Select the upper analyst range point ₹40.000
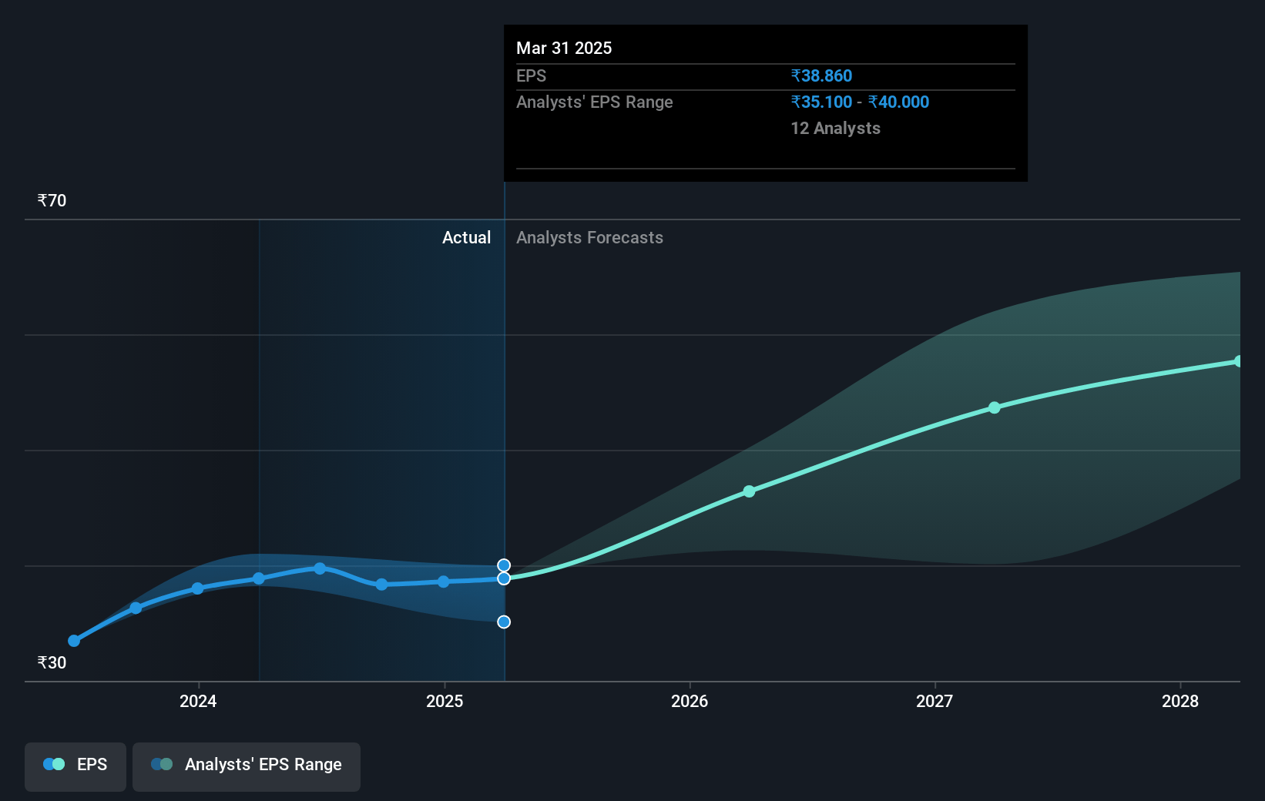1265x801 pixels. (x=504, y=565)
